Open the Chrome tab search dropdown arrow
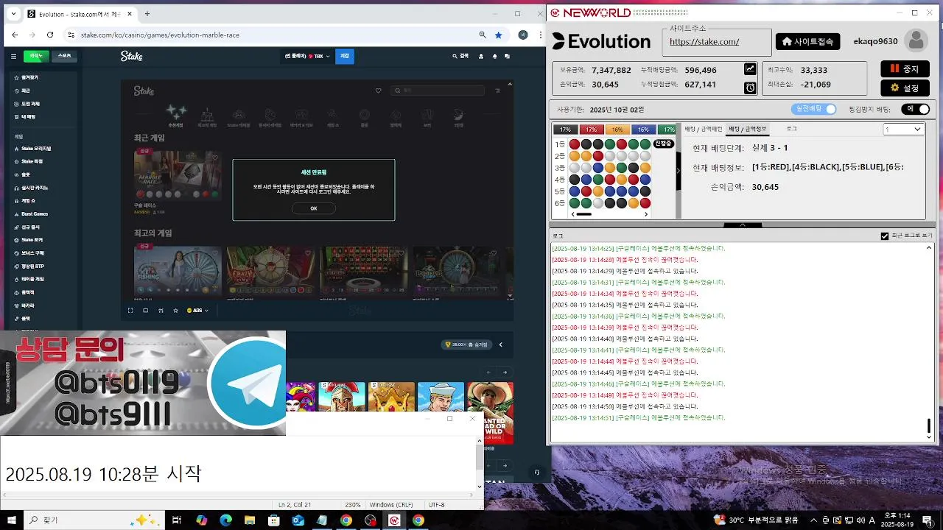Viewport: 943px width, 530px height. pos(13,13)
